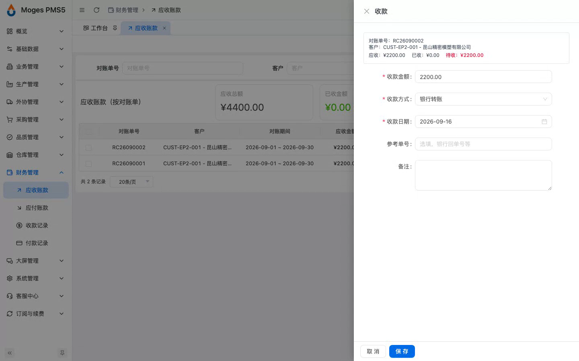Click the 生产管理 chart icon

point(10,84)
